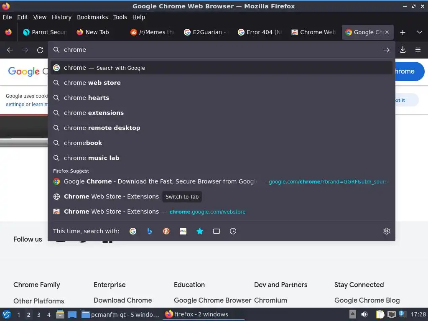The height and width of the screenshot is (321, 428).
Task: Search bookmarks using the star icon
Action: click(200, 231)
